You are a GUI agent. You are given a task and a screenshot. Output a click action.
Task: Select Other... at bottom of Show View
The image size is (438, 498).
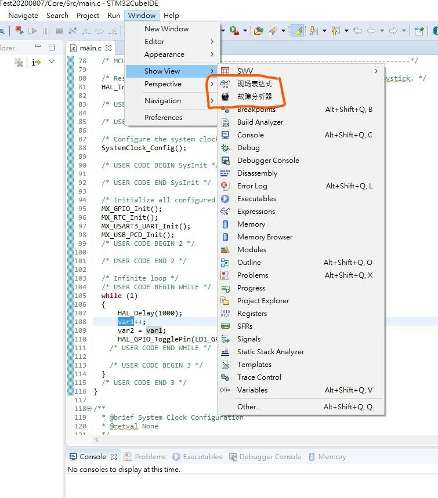coord(301,407)
